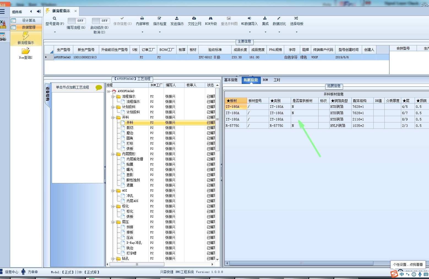Select 酸性蚀刻 process tree item
This screenshot has width=429, height=279.
[133, 180]
